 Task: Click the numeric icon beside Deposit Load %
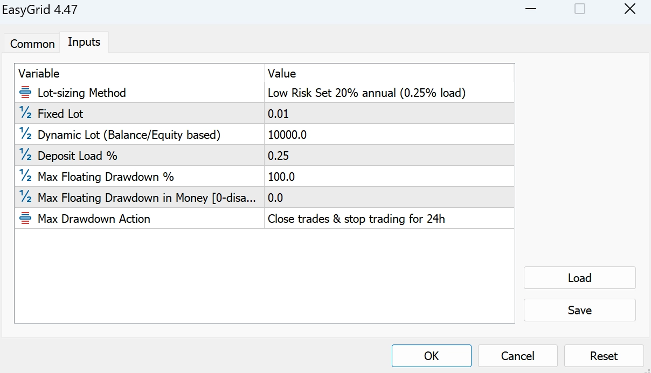click(x=25, y=156)
